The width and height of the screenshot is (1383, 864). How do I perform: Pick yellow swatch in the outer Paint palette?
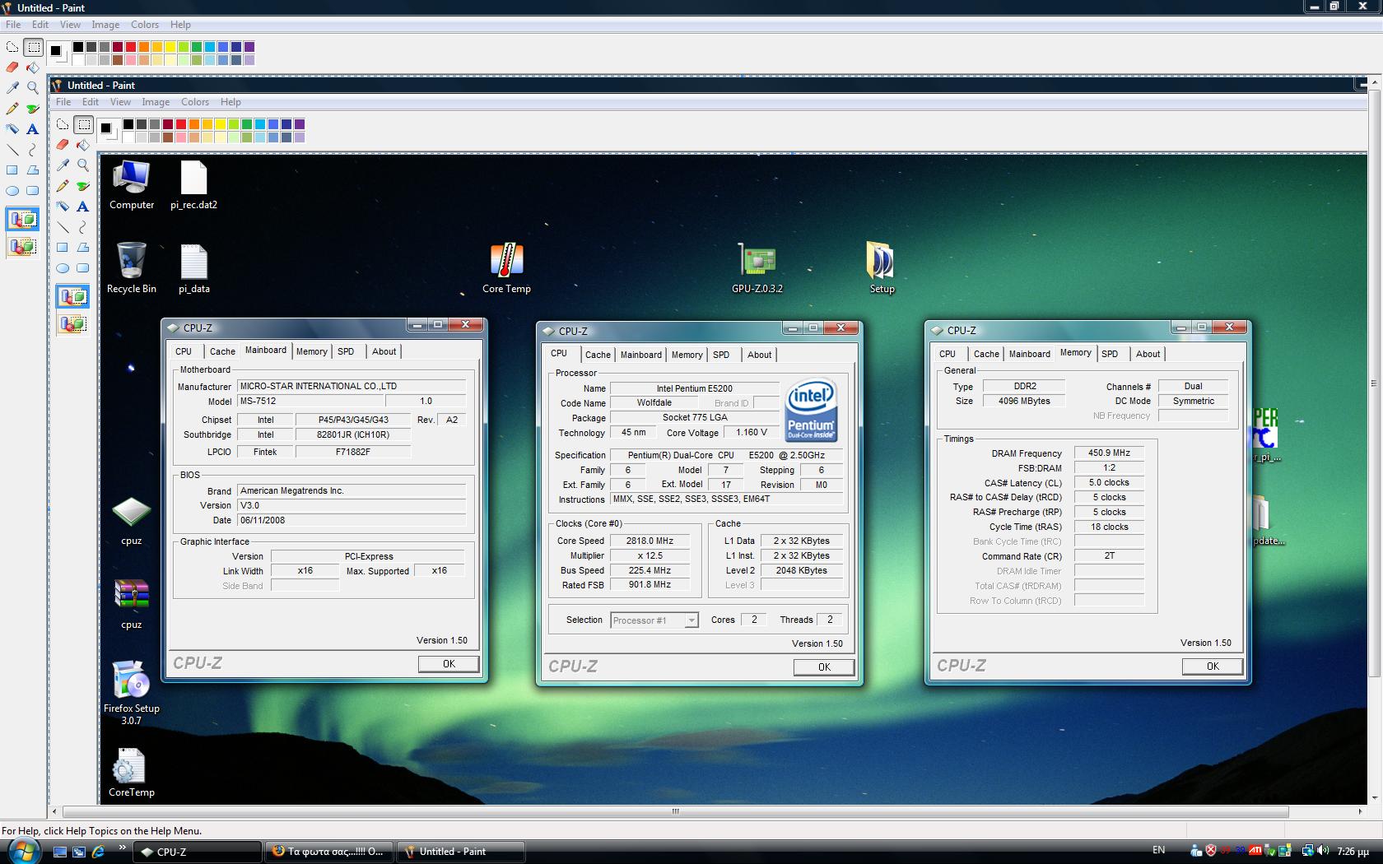170,47
